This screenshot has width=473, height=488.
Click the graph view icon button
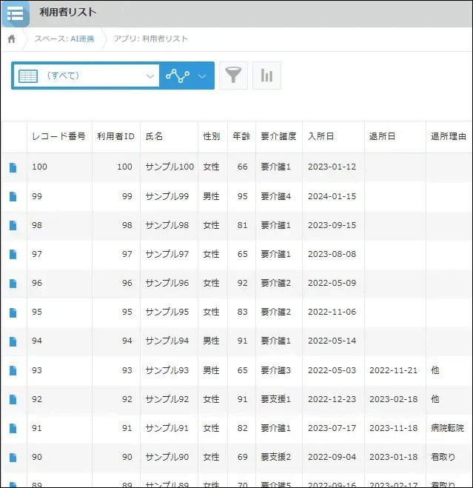tap(178, 76)
